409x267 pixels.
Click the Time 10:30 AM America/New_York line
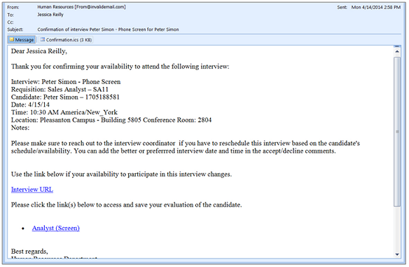tap(64, 113)
